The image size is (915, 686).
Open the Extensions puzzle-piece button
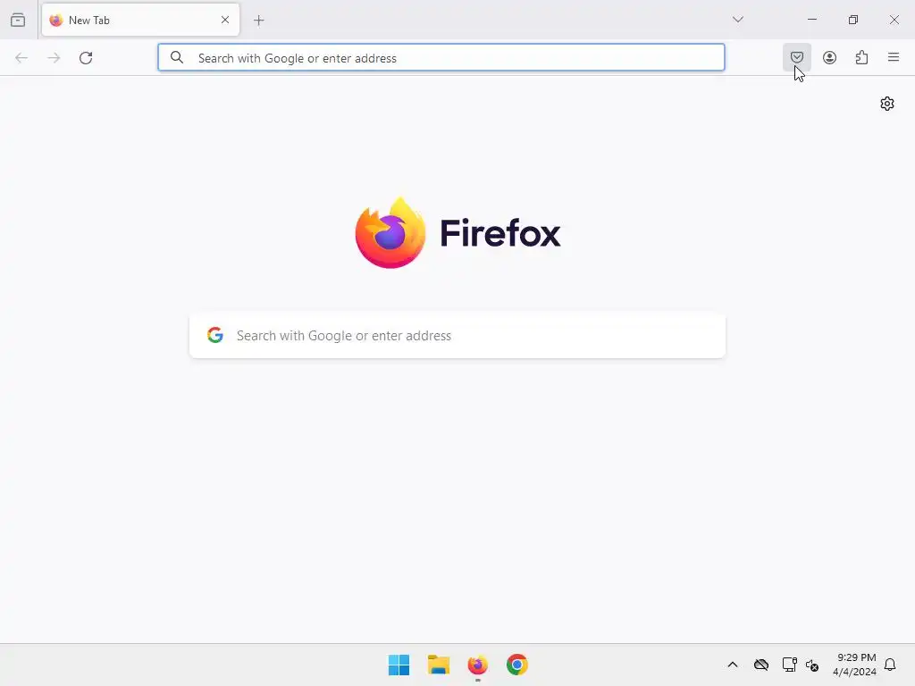pos(861,57)
